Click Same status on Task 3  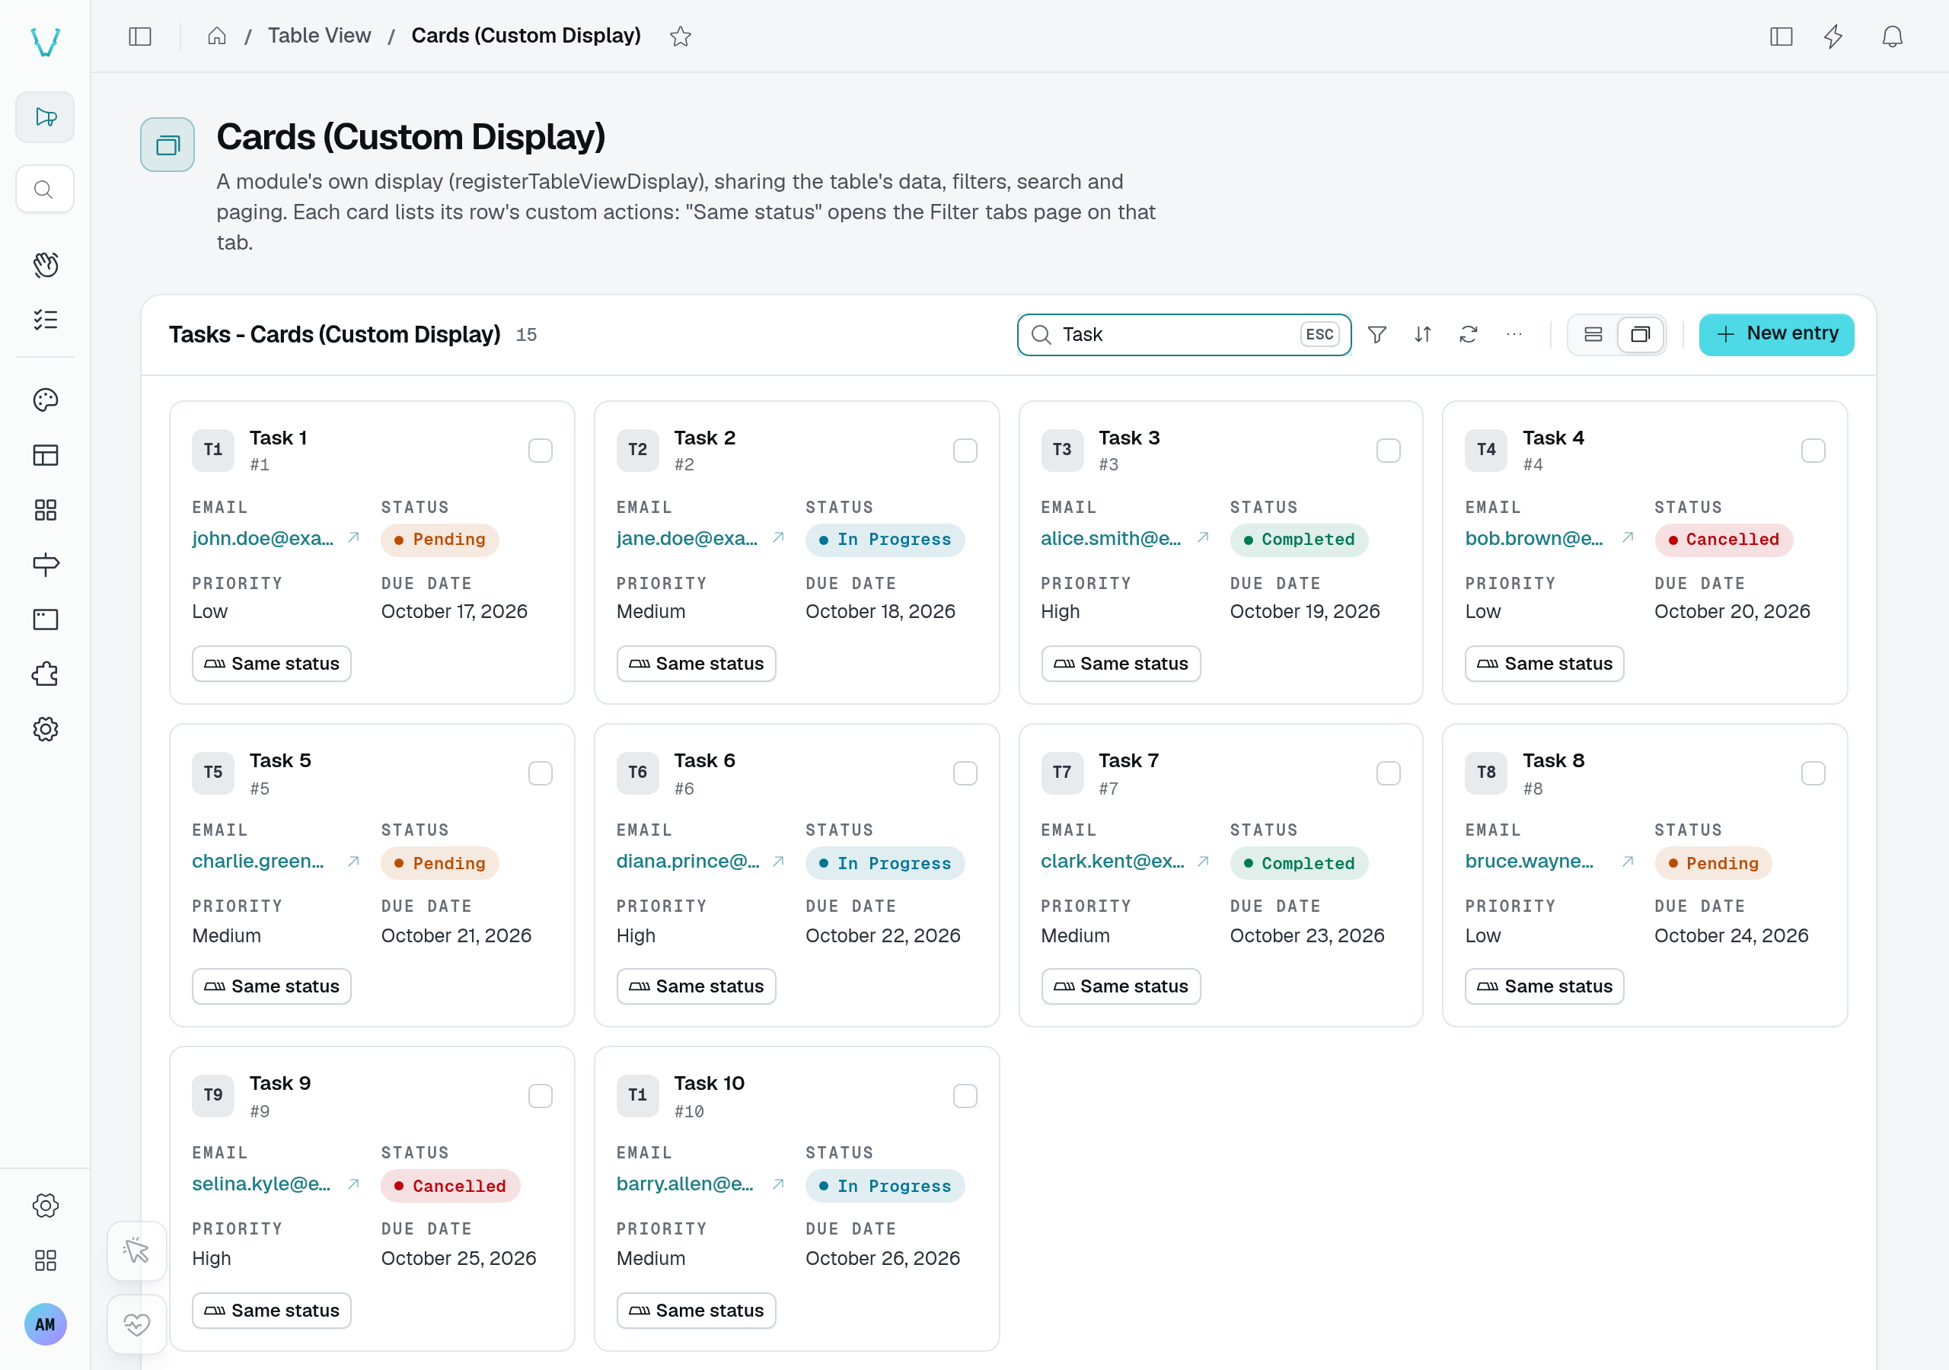click(1121, 664)
